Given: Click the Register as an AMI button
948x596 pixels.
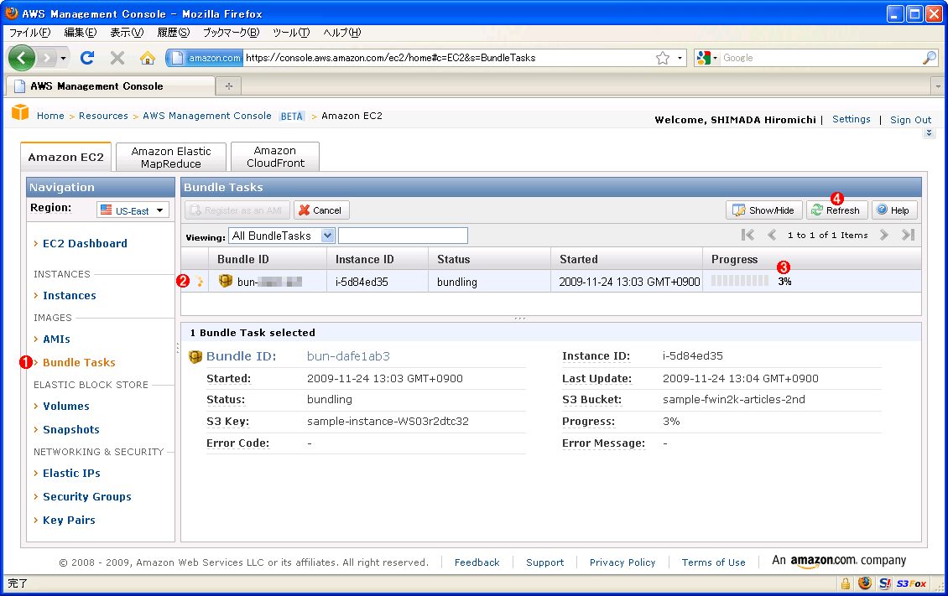Looking at the screenshot, I should (237, 210).
